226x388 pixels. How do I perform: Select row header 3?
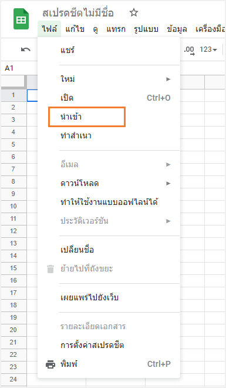click(14, 120)
